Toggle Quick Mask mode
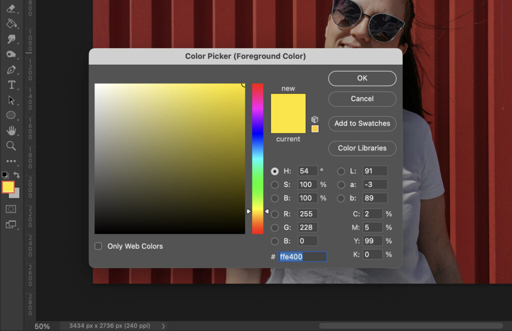Screen dimensions: 512x331 click(x=11, y=209)
